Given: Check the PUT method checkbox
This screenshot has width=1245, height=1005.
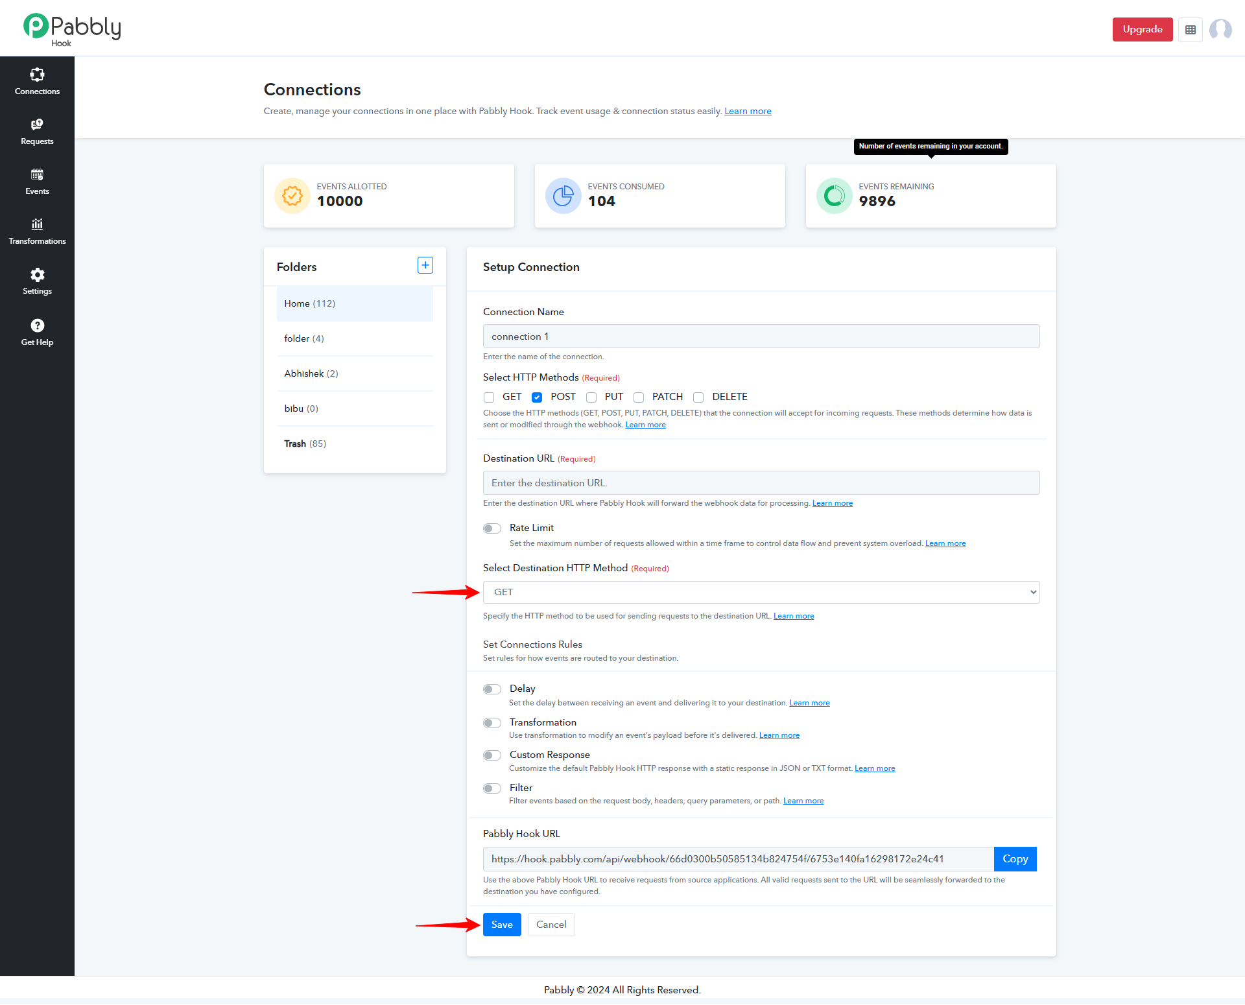Looking at the screenshot, I should click(x=591, y=397).
